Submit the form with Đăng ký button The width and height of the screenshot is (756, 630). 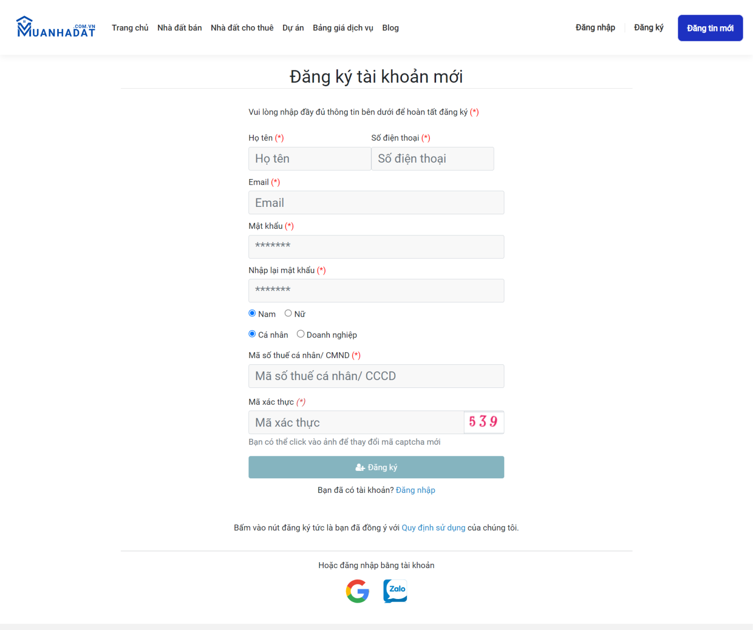tap(376, 467)
